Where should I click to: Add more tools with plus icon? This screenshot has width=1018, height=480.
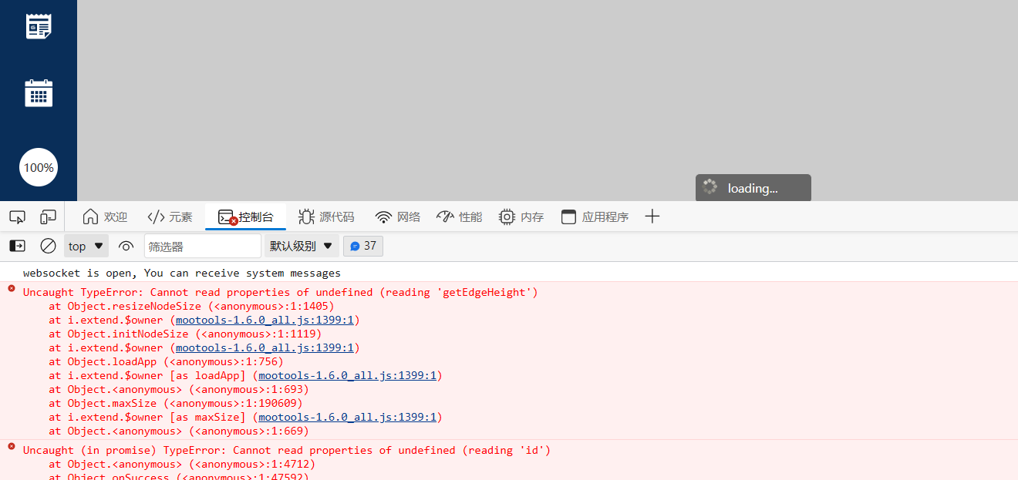coord(652,217)
